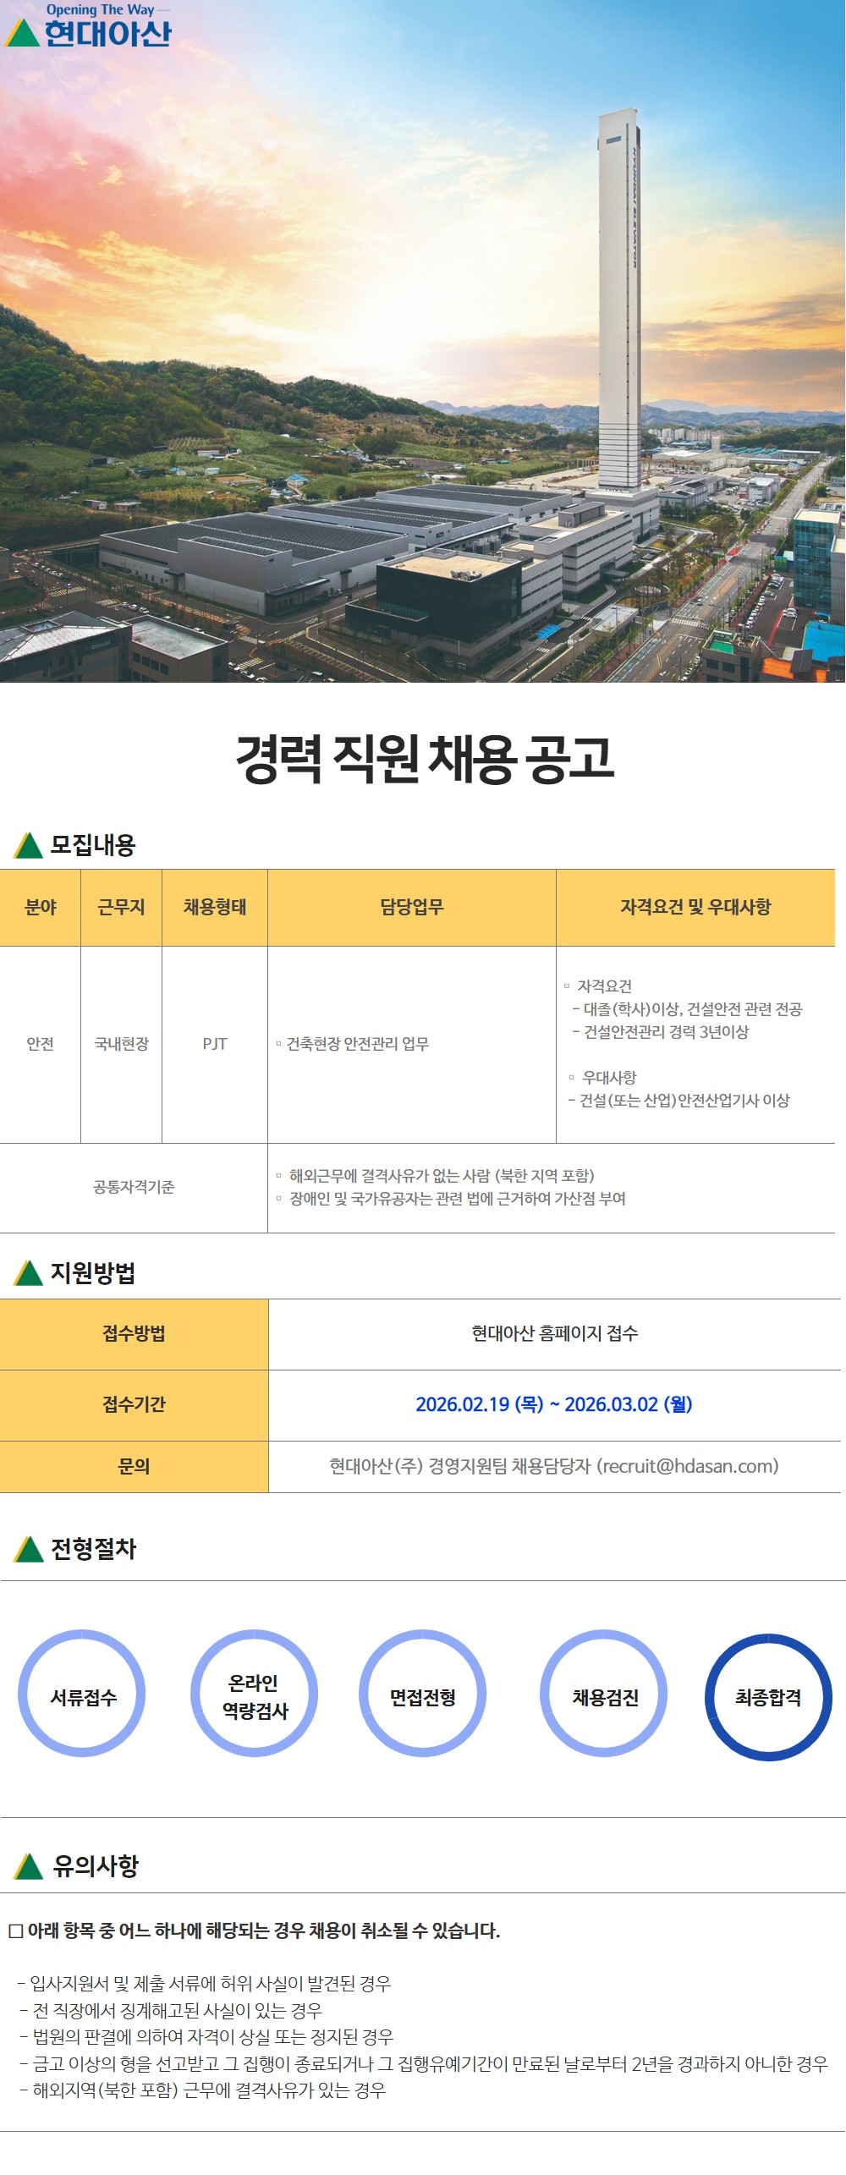
Task: Click the green triangle beside 지원방법
Action: tap(28, 1272)
